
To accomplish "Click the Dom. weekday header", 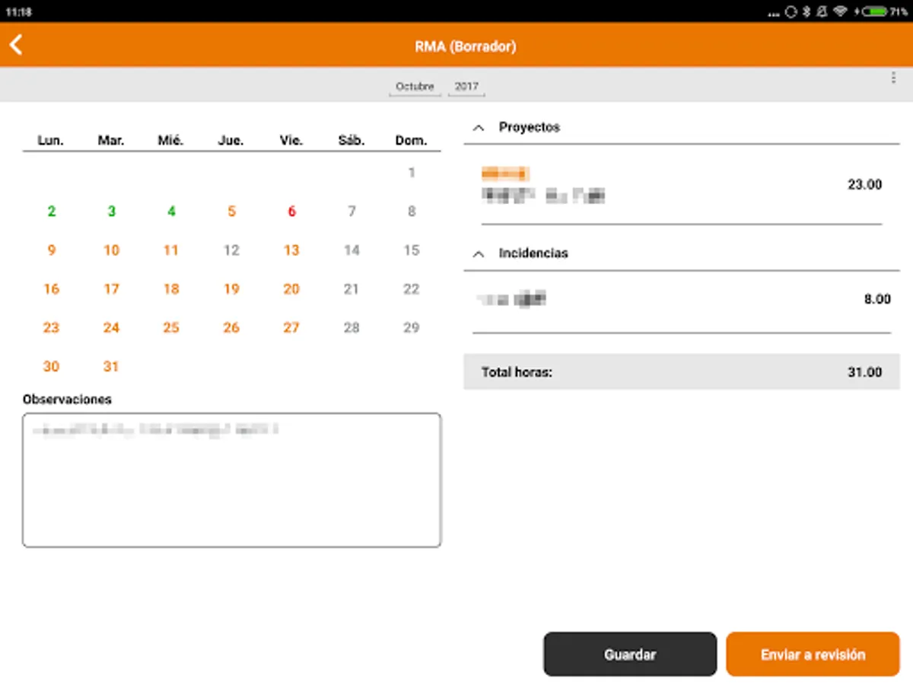I will [412, 141].
